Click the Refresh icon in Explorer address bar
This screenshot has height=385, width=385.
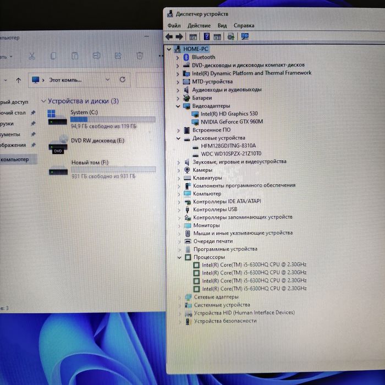point(122,80)
